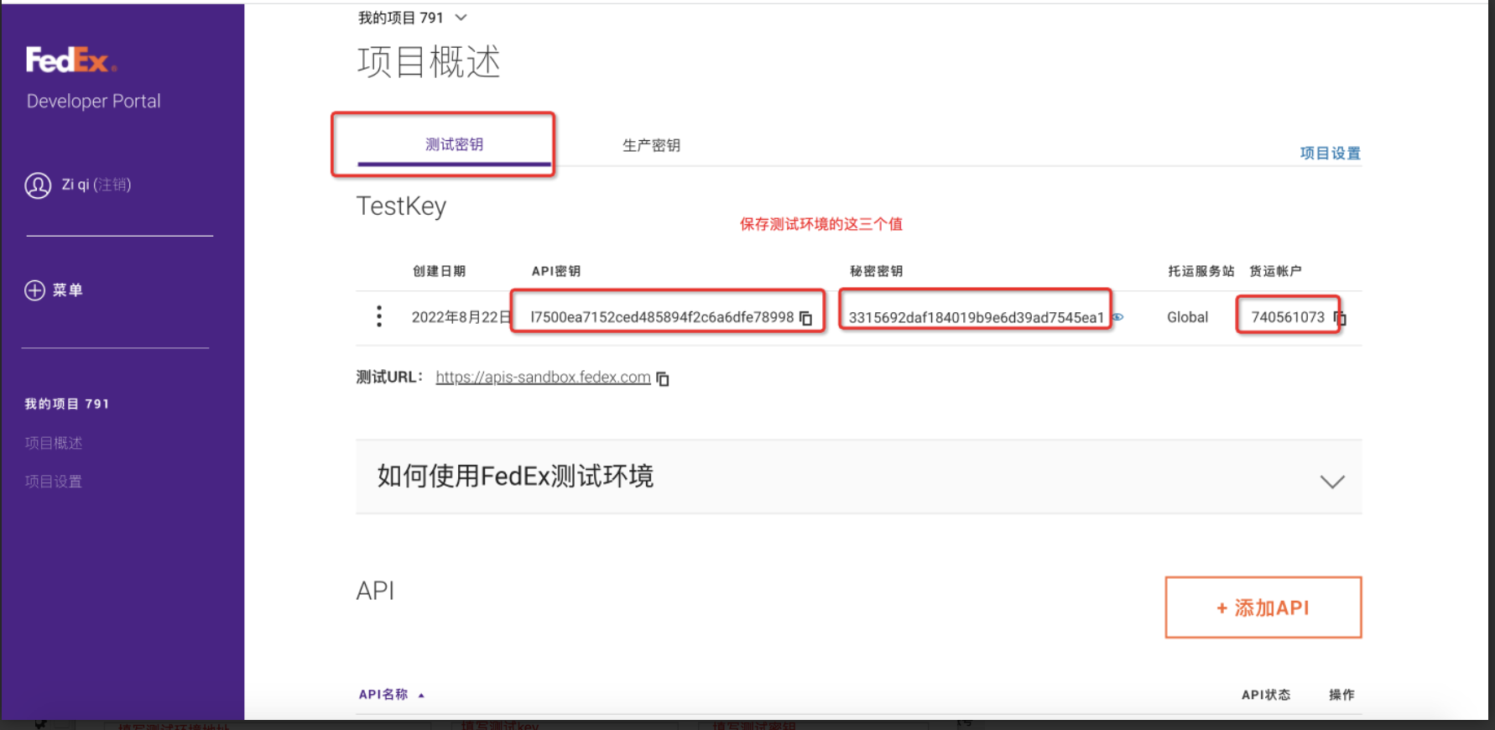Open the 我的项目 791 project dropdown
Screen dimensions: 1495x730
point(412,18)
